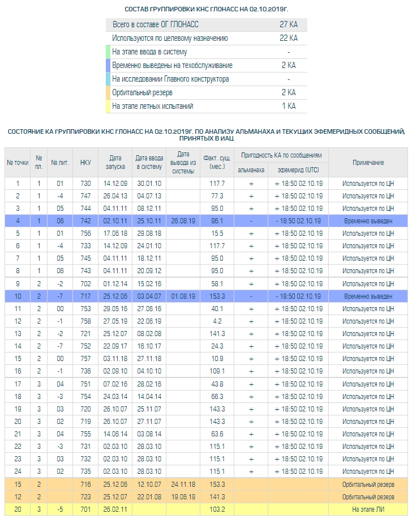Click the blue swatch for 'Временно выведены на техобслуживание'
This screenshot has width=412, height=518.
pyautogui.click(x=108, y=65)
